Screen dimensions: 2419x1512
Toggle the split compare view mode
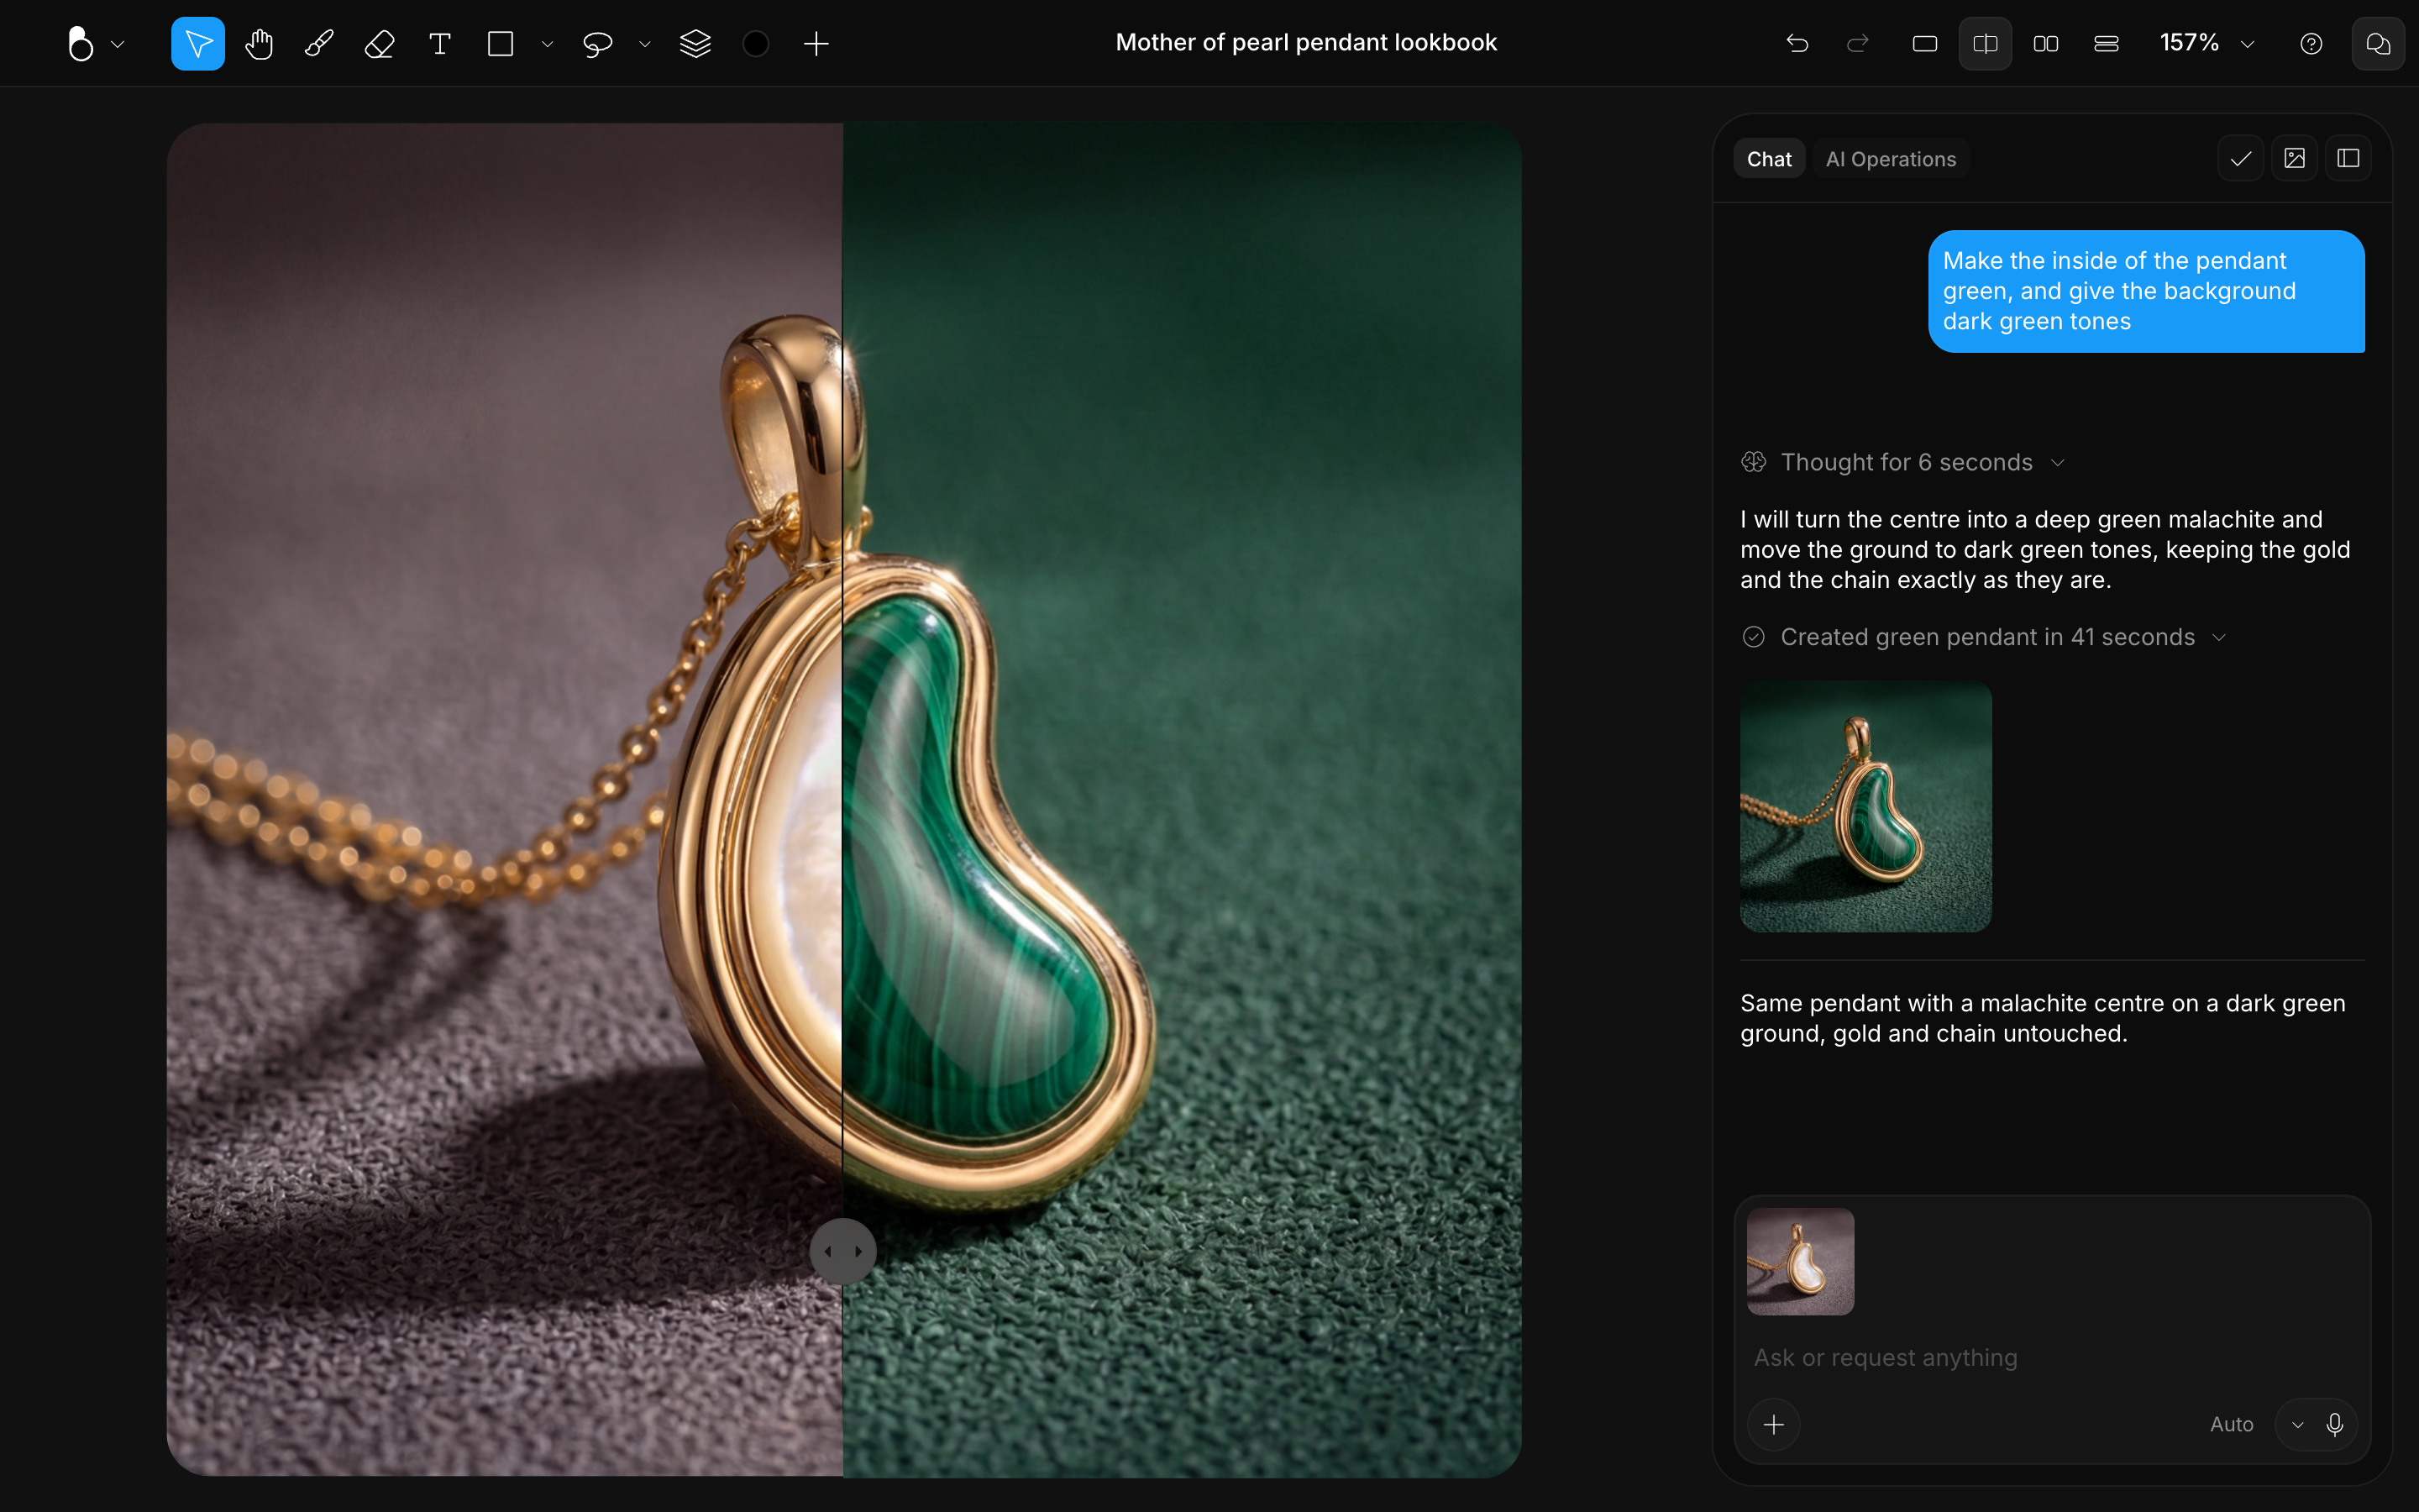(x=1986, y=43)
